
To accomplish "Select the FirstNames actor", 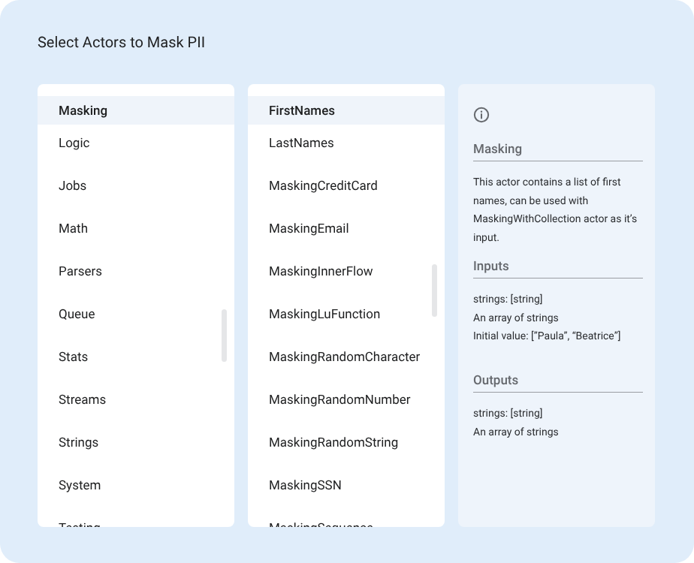I will pyautogui.click(x=346, y=110).
